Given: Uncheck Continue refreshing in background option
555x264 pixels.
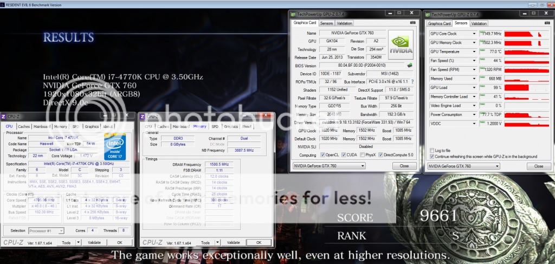Looking at the screenshot, I should pyautogui.click(x=432, y=156).
